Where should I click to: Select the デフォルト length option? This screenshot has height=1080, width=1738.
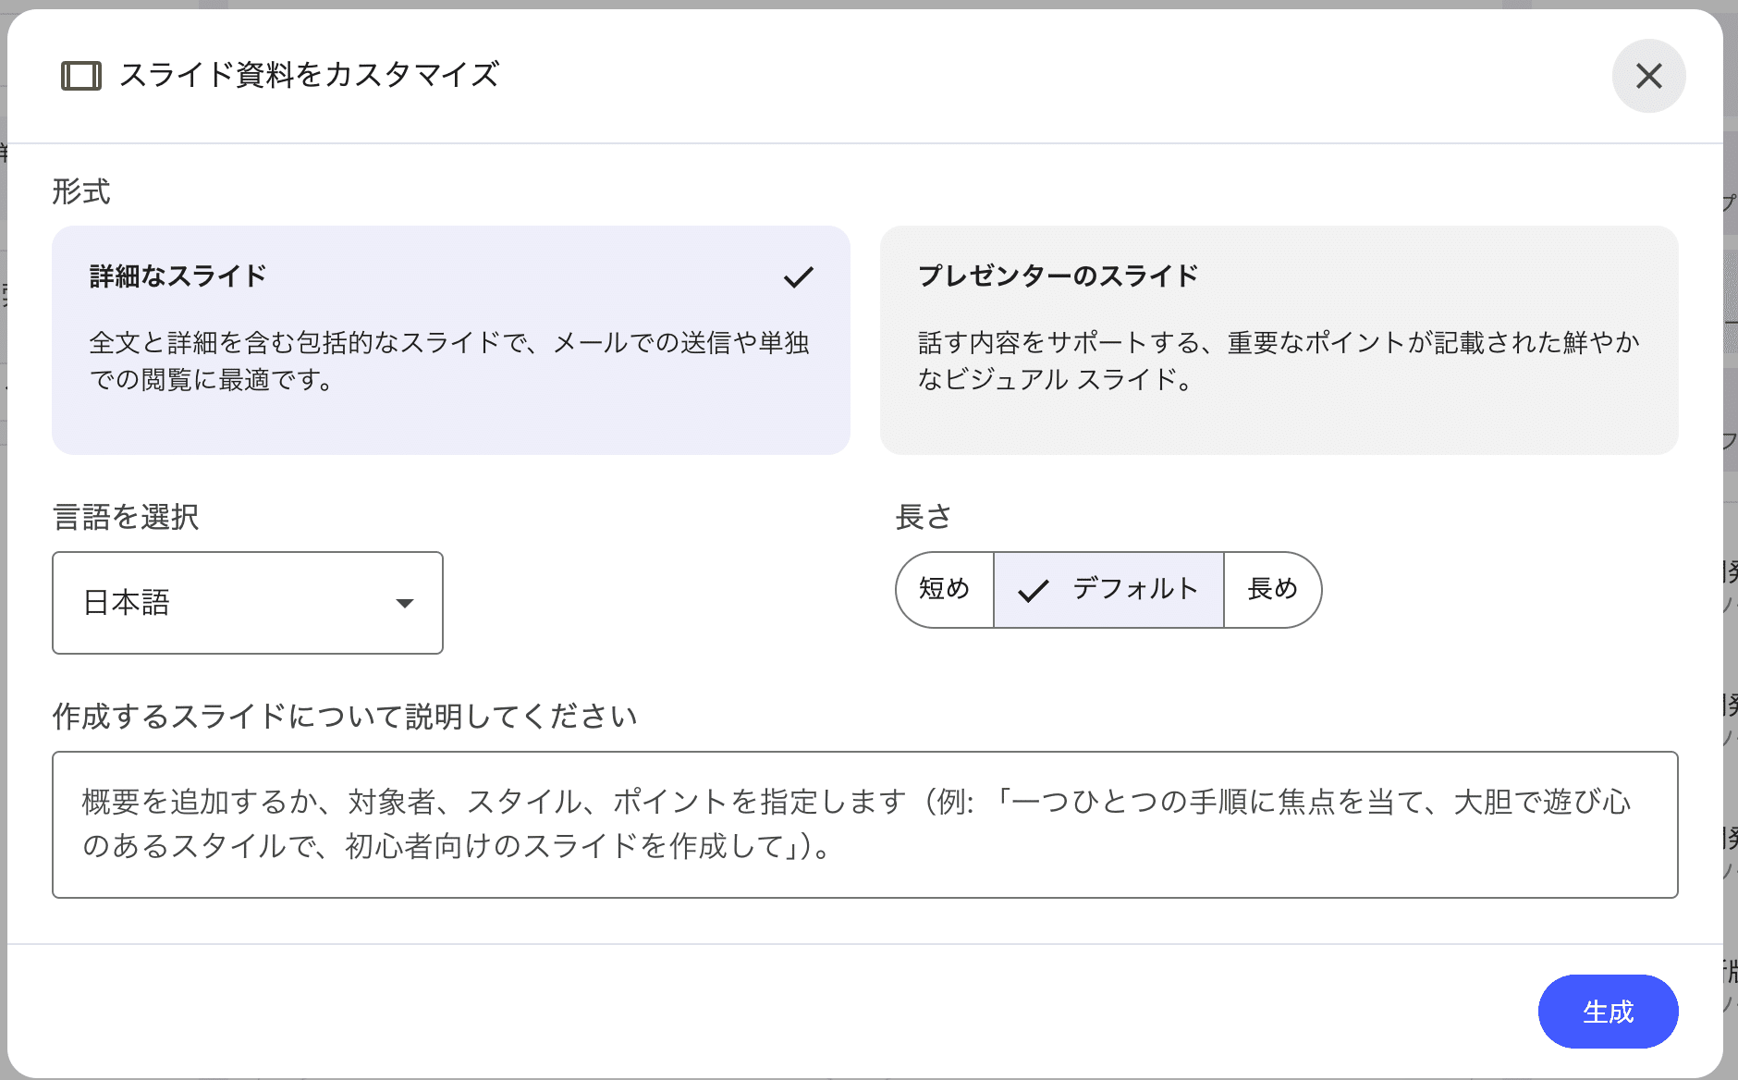[x=1134, y=590]
